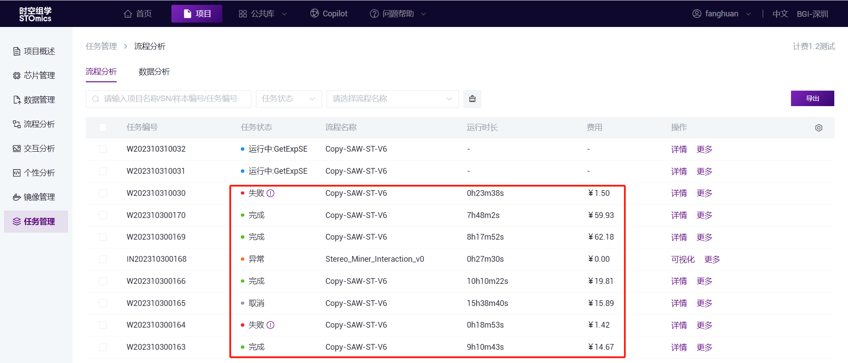Open 可视化 for task IN202310300168

(683, 260)
